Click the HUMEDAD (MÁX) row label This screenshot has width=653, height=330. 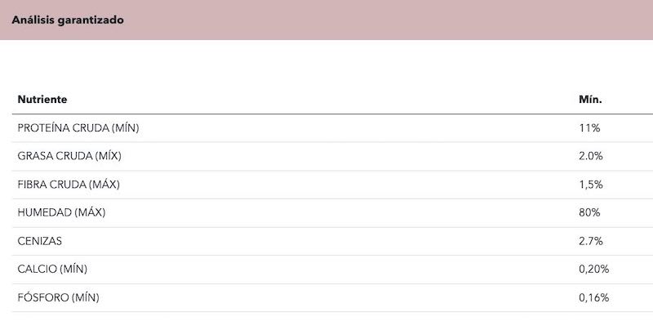pos(62,212)
